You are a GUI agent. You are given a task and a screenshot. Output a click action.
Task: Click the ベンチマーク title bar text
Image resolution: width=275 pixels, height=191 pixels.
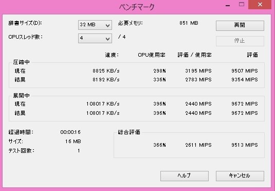click(x=137, y=7)
